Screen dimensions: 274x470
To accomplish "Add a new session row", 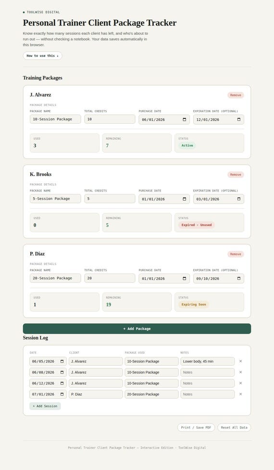I will tap(45, 406).
